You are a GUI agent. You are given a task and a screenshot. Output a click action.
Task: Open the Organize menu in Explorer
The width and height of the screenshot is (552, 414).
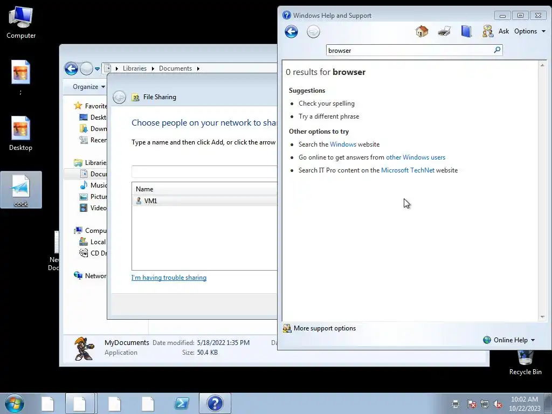point(89,87)
